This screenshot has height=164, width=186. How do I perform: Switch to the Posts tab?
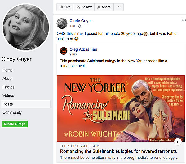pos(8,104)
